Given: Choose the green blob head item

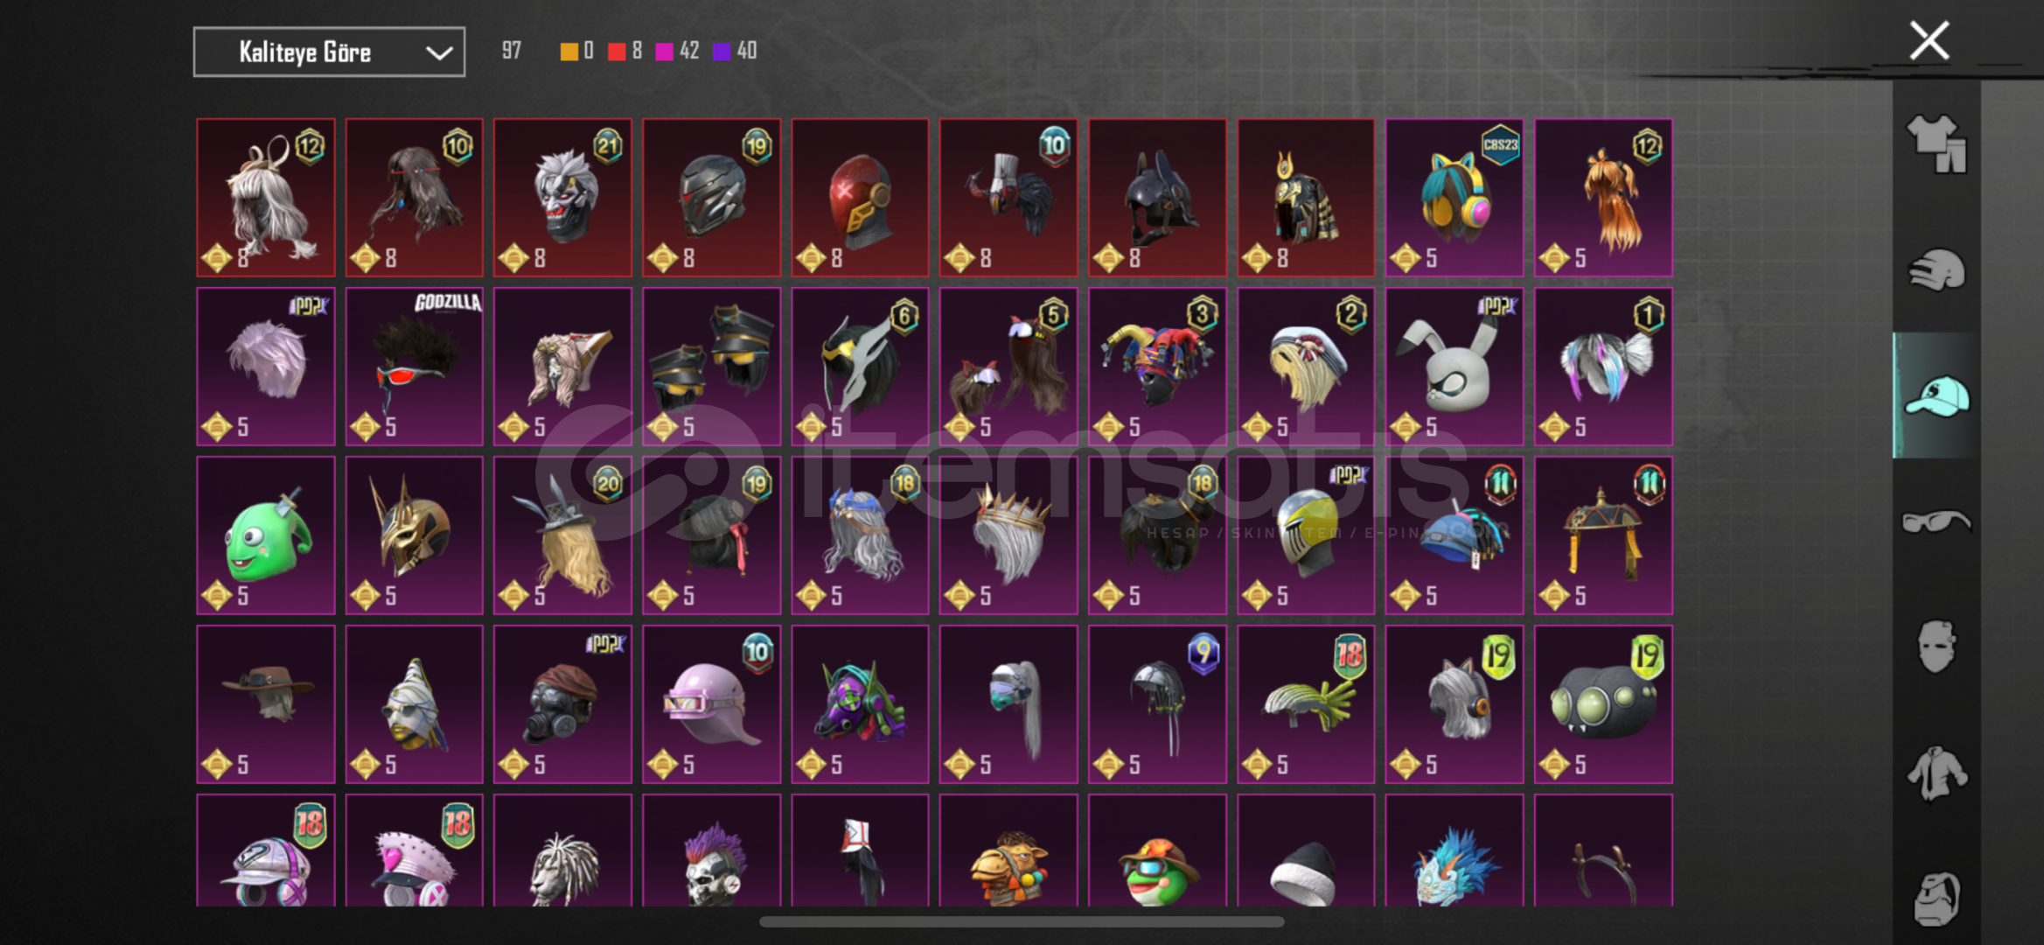Looking at the screenshot, I should (x=266, y=535).
